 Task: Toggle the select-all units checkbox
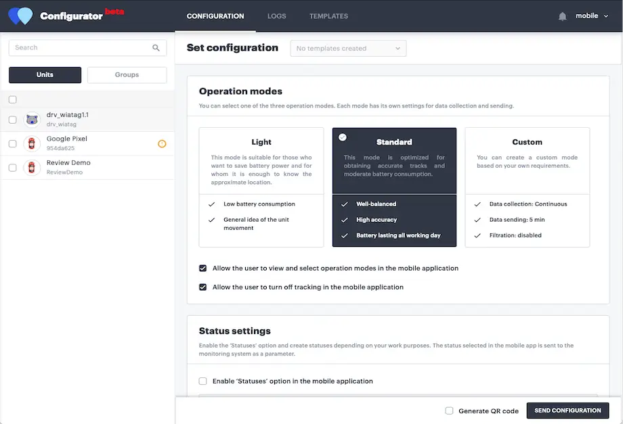pyautogui.click(x=13, y=99)
